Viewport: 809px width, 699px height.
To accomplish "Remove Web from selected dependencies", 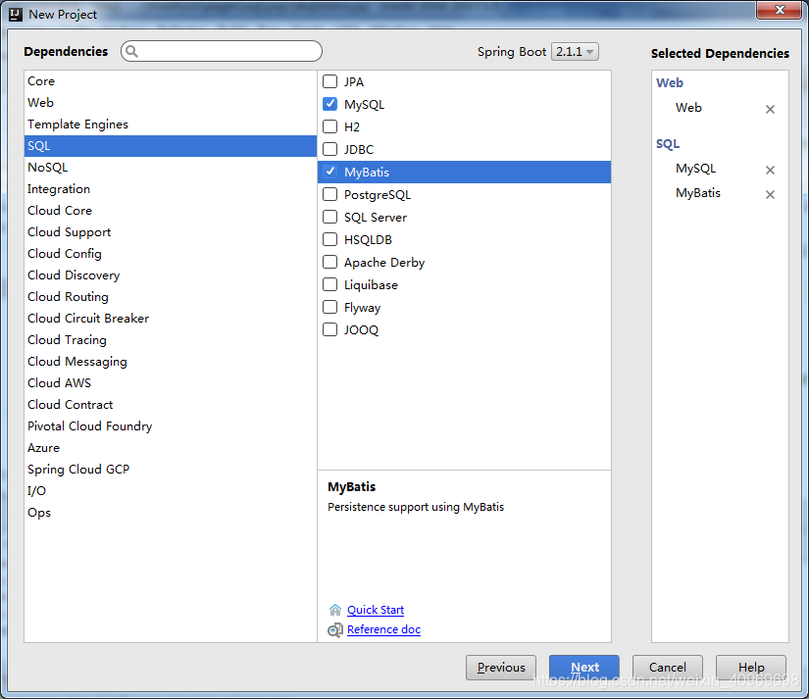I will [770, 110].
